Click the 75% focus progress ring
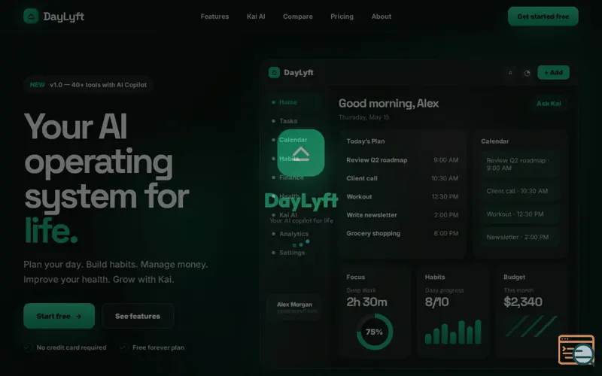Screen dimensions: 602x376 point(374,332)
